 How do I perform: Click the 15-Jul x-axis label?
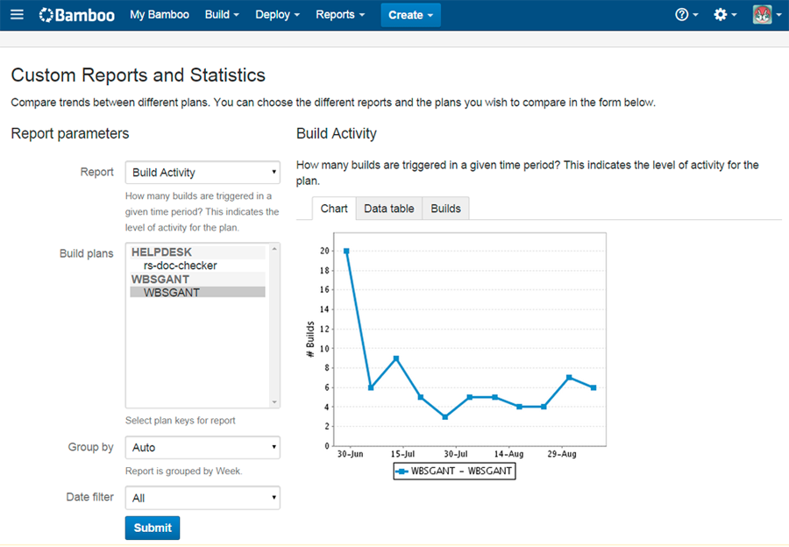pos(403,454)
